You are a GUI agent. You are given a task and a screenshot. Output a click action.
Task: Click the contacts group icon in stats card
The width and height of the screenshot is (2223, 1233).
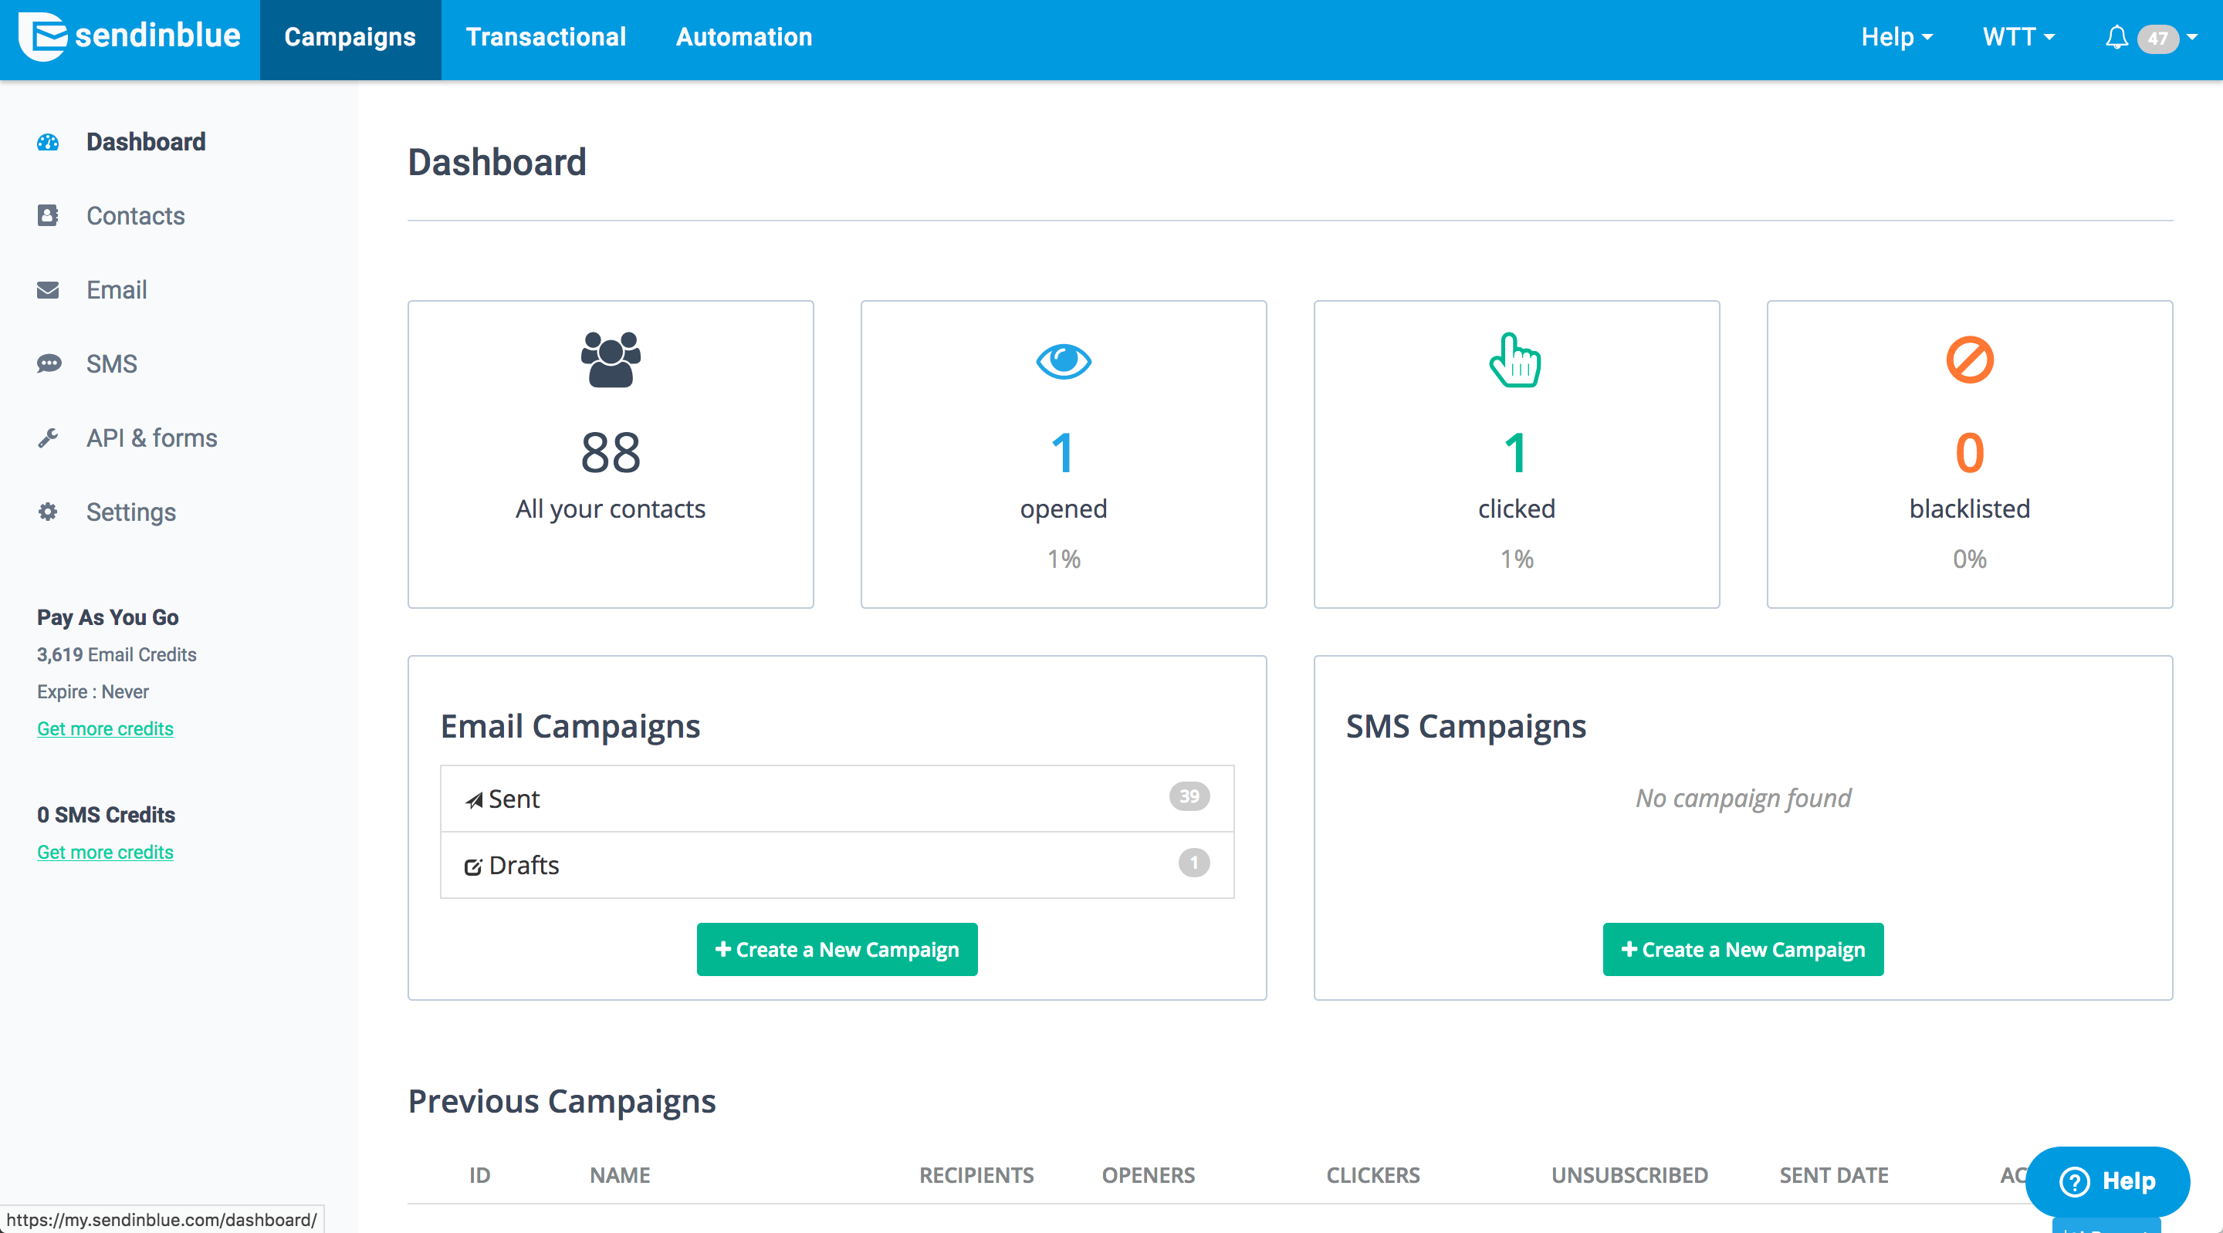pos(610,360)
